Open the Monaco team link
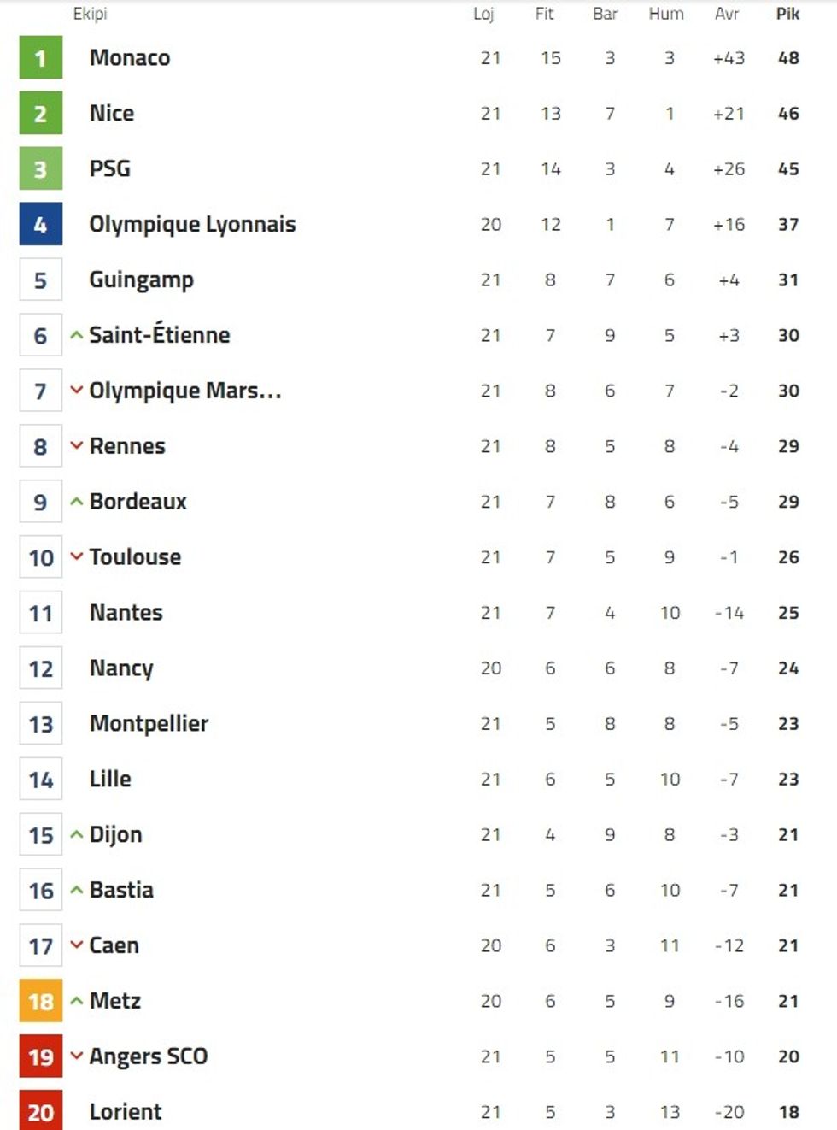 pos(130,57)
